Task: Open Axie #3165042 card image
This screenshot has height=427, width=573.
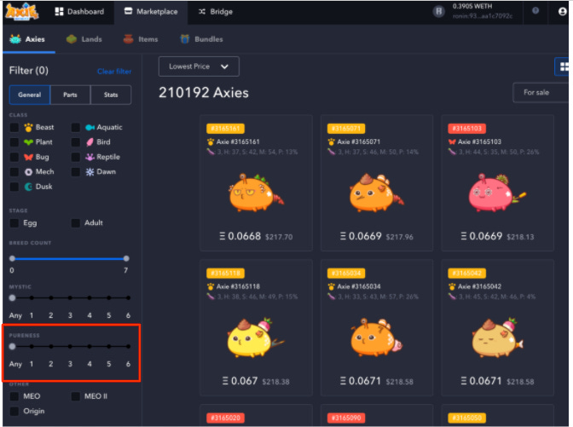Action: coord(498,338)
